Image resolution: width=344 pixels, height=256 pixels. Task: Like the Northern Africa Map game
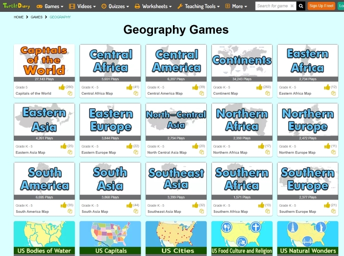[261, 146]
